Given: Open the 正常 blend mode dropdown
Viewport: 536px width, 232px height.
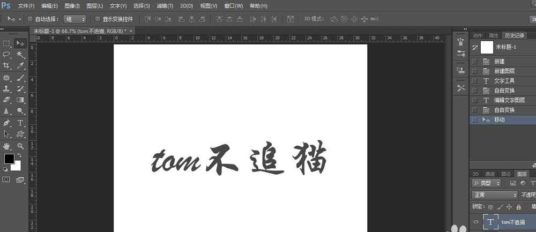Looking at the screenshot, I should tap(486, 195).
